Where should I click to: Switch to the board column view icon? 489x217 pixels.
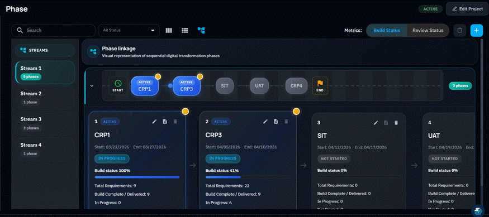[x=169, y=31]
